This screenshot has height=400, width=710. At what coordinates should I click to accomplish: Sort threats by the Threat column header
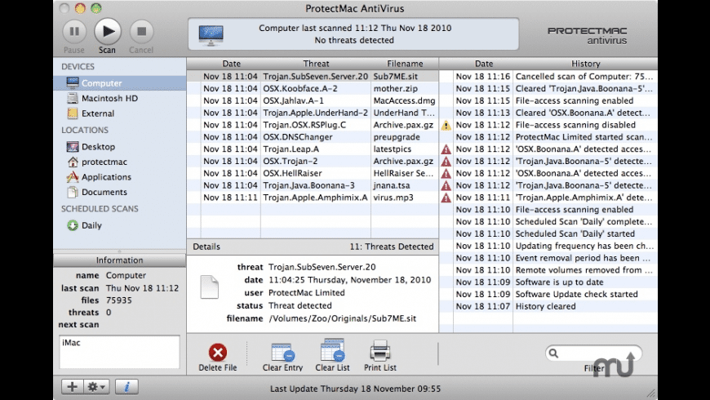316,64
